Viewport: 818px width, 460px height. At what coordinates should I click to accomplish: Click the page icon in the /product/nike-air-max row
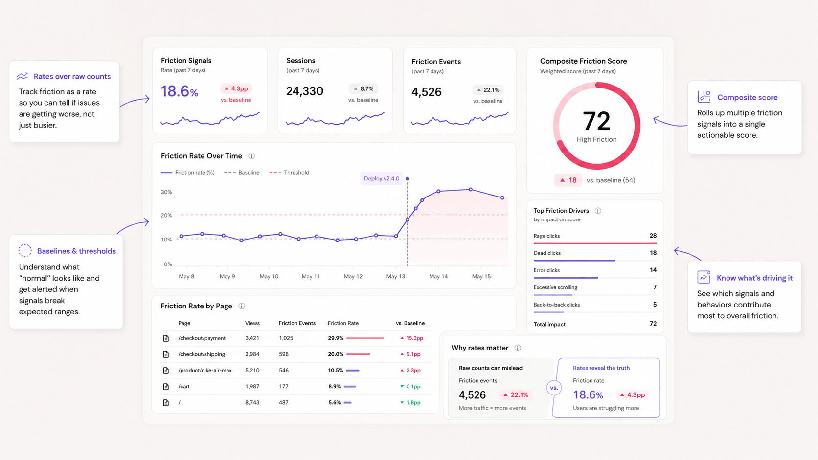[166, 371]
